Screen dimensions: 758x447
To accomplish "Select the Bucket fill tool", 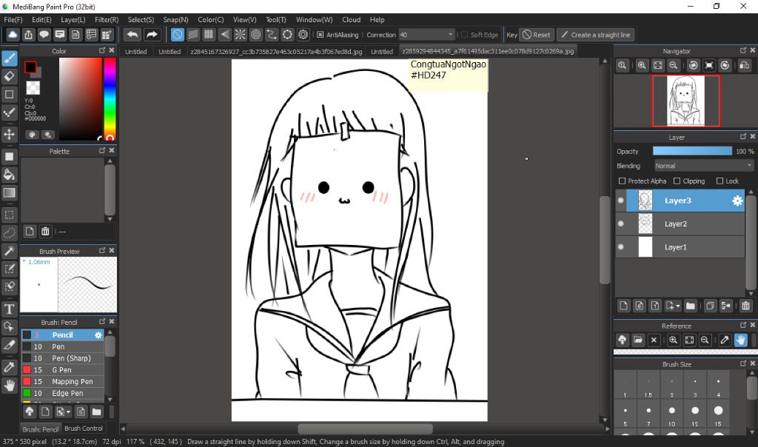I will coord(9,175).
